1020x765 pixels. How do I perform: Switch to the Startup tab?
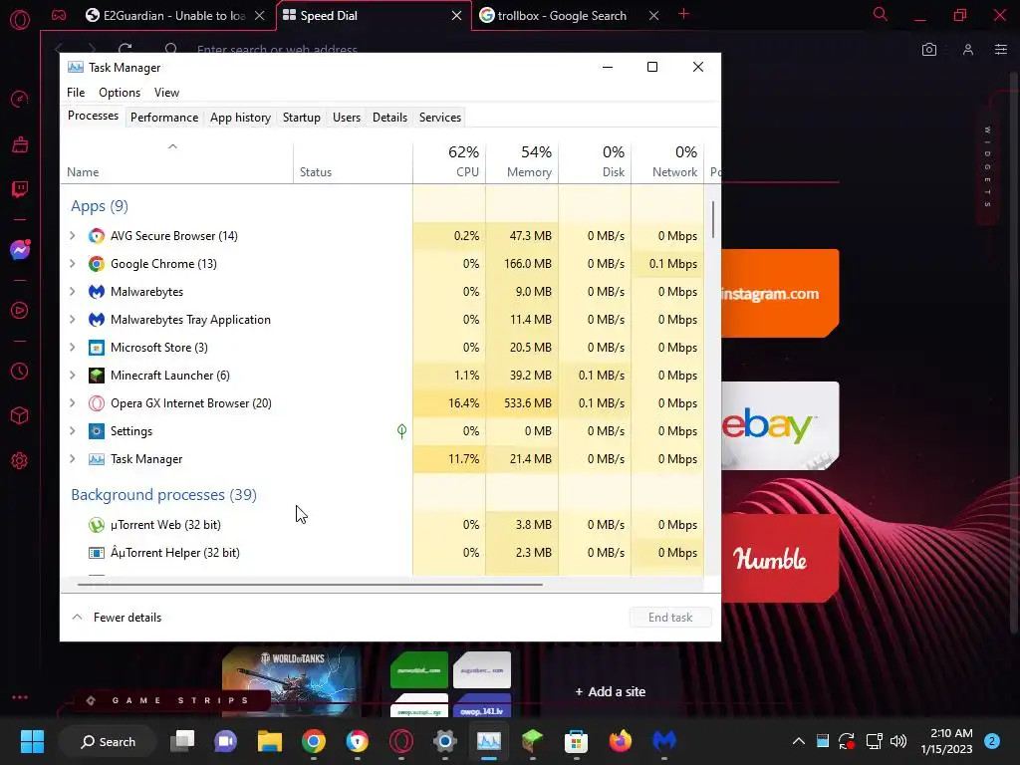coord(301,118)
